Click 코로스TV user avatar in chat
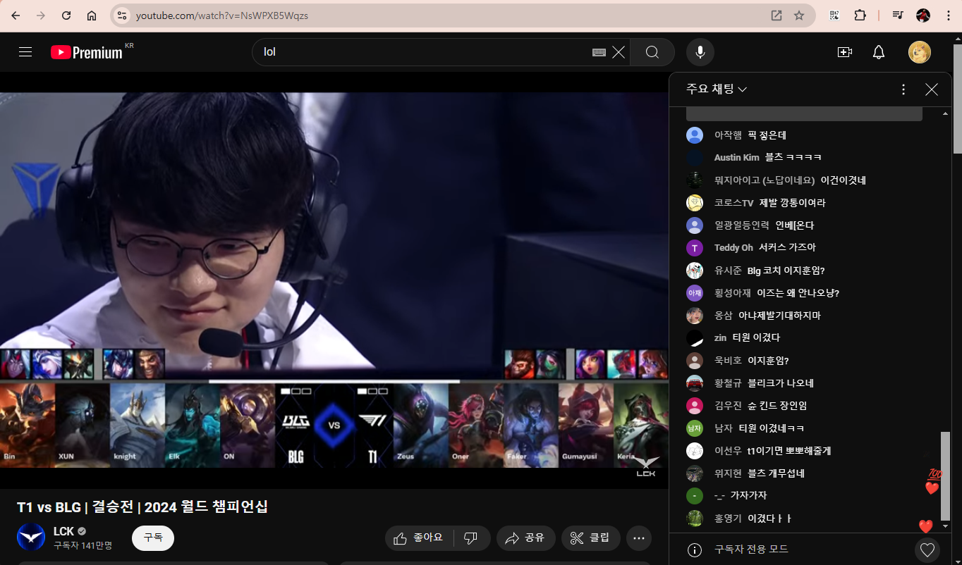 point(695,203)
